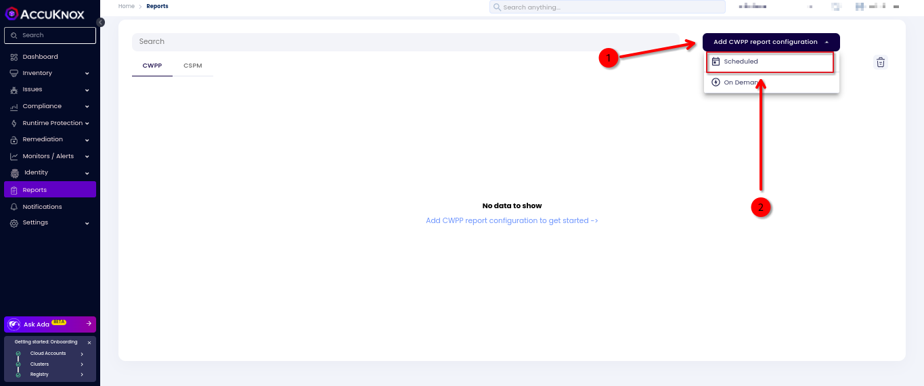Click the Identity fingerprint icon

point(15,173)
